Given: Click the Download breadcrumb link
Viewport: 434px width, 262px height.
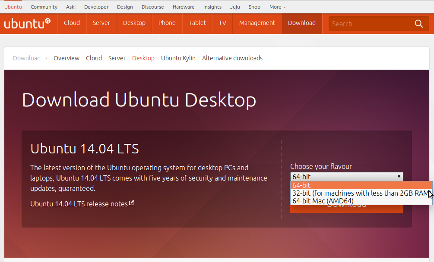Looking at the screenshot, I should point(27,58).
